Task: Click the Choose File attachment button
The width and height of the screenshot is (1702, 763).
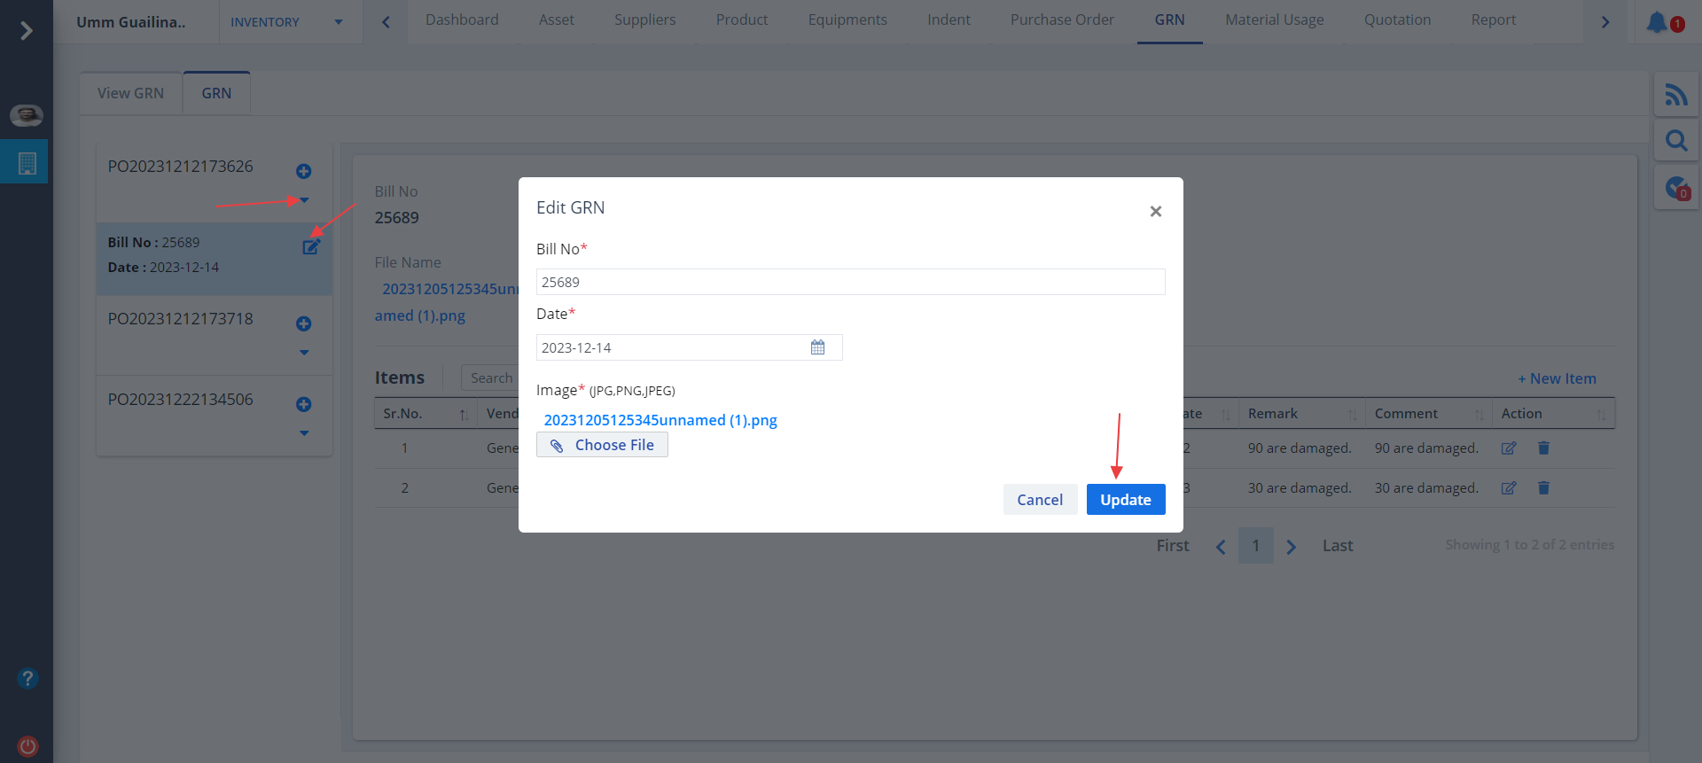Action: click(x=602, y=445)
